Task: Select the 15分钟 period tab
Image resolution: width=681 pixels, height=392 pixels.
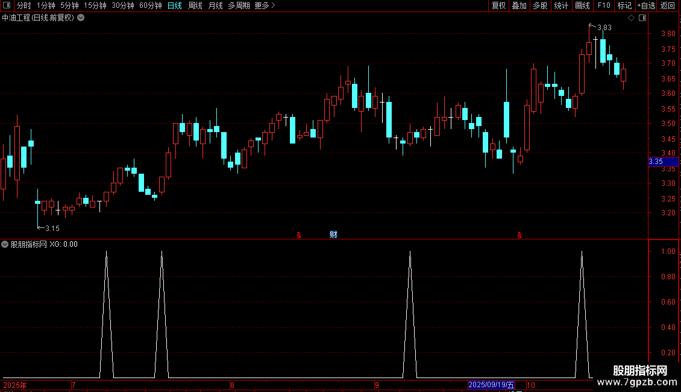Action: pyautogui.click(x=95, y=5)
